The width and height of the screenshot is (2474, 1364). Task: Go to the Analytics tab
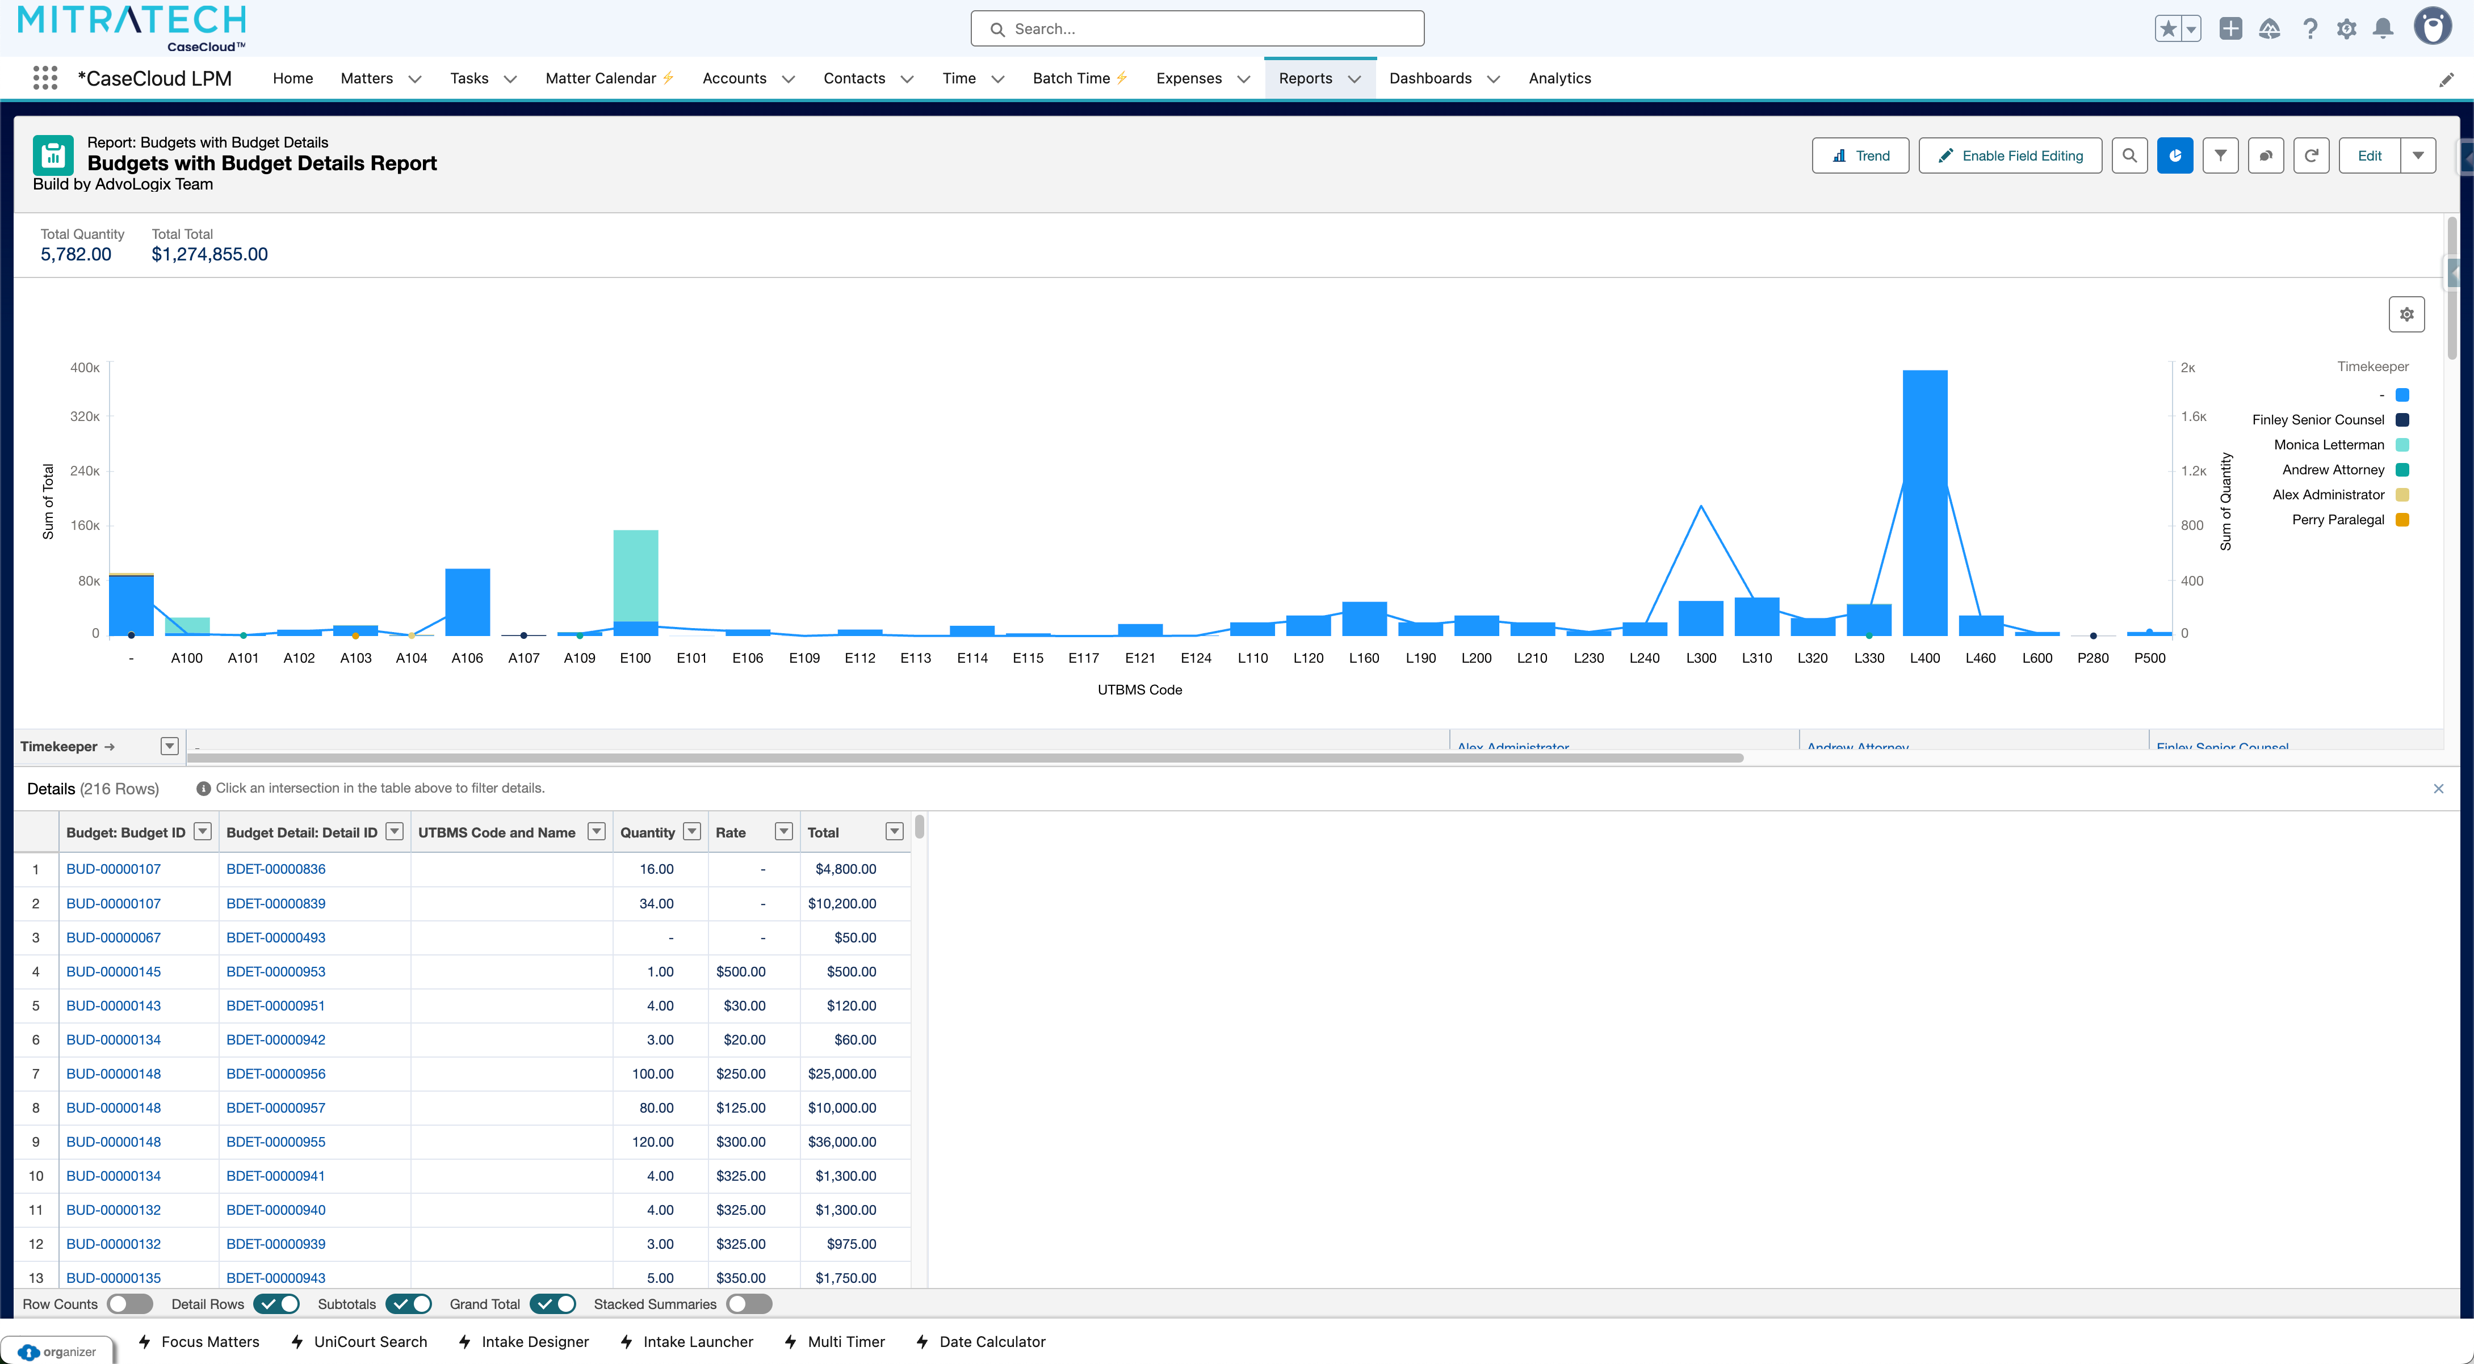pos(1559,78)
